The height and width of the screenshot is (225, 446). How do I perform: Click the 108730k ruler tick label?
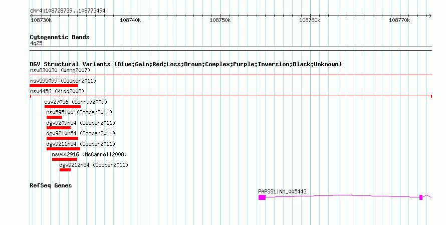(x=41, y=20)
